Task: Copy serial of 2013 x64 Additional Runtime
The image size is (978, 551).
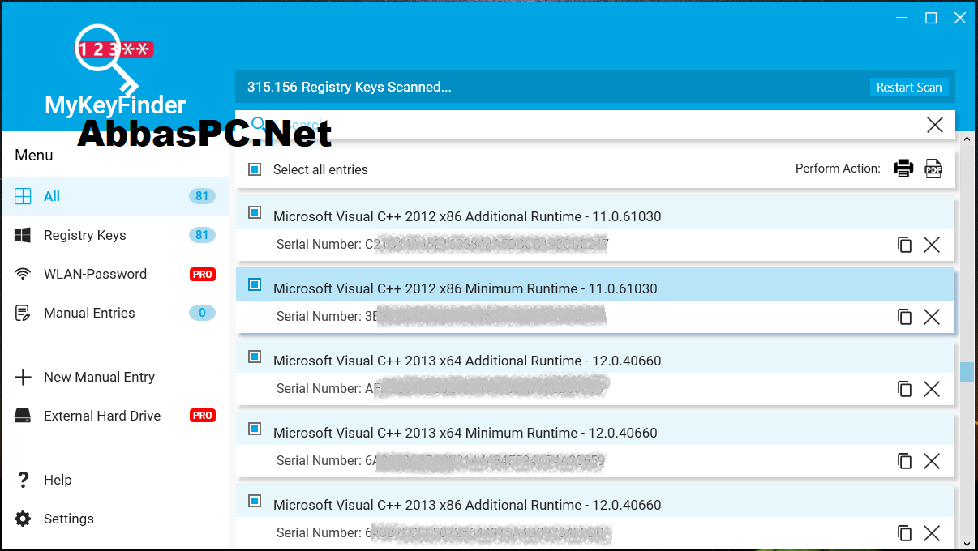Action: coord(904,389)
